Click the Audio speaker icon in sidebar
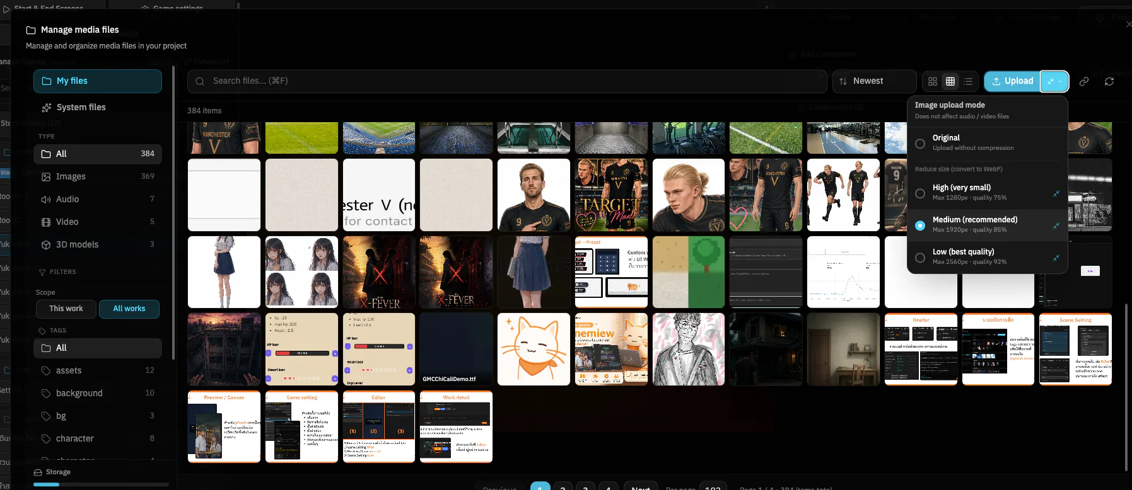 point(46,200)
